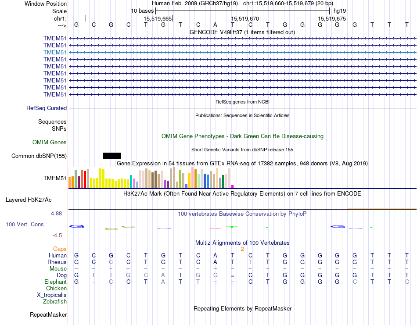Click Gene Expression in 54 tissues title
The width and height of the screenshot is (417, 325).
242,164
